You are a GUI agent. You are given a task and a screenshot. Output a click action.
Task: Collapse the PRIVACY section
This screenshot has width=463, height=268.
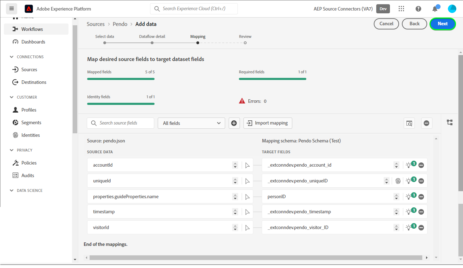pyautogui.click(x=12, y=150)
